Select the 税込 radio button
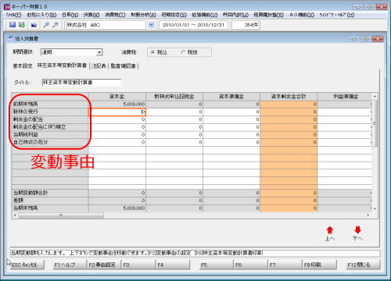The width and height of the screenshot is (391, 281). pyautogui.click(x=152, y=52)
